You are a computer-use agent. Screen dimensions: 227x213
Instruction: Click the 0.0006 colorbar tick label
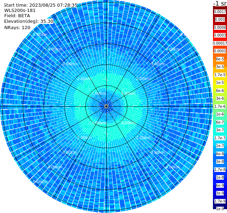pos(220,27)
